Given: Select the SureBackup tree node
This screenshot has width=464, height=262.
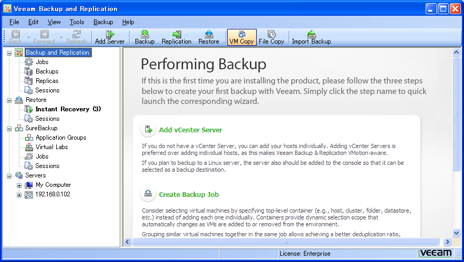Looking at the screenshot, I should coord(41,128).
